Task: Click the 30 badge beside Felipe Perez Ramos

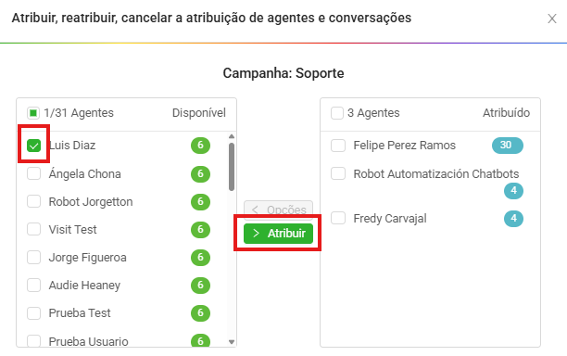Action: coord(508,146)
